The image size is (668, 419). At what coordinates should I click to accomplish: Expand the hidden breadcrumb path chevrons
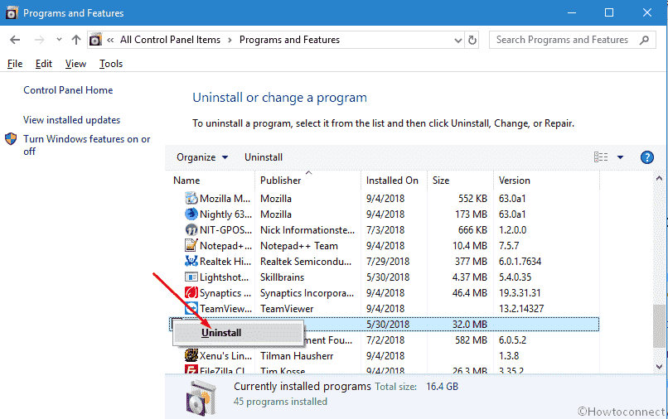tap(110, 40)
